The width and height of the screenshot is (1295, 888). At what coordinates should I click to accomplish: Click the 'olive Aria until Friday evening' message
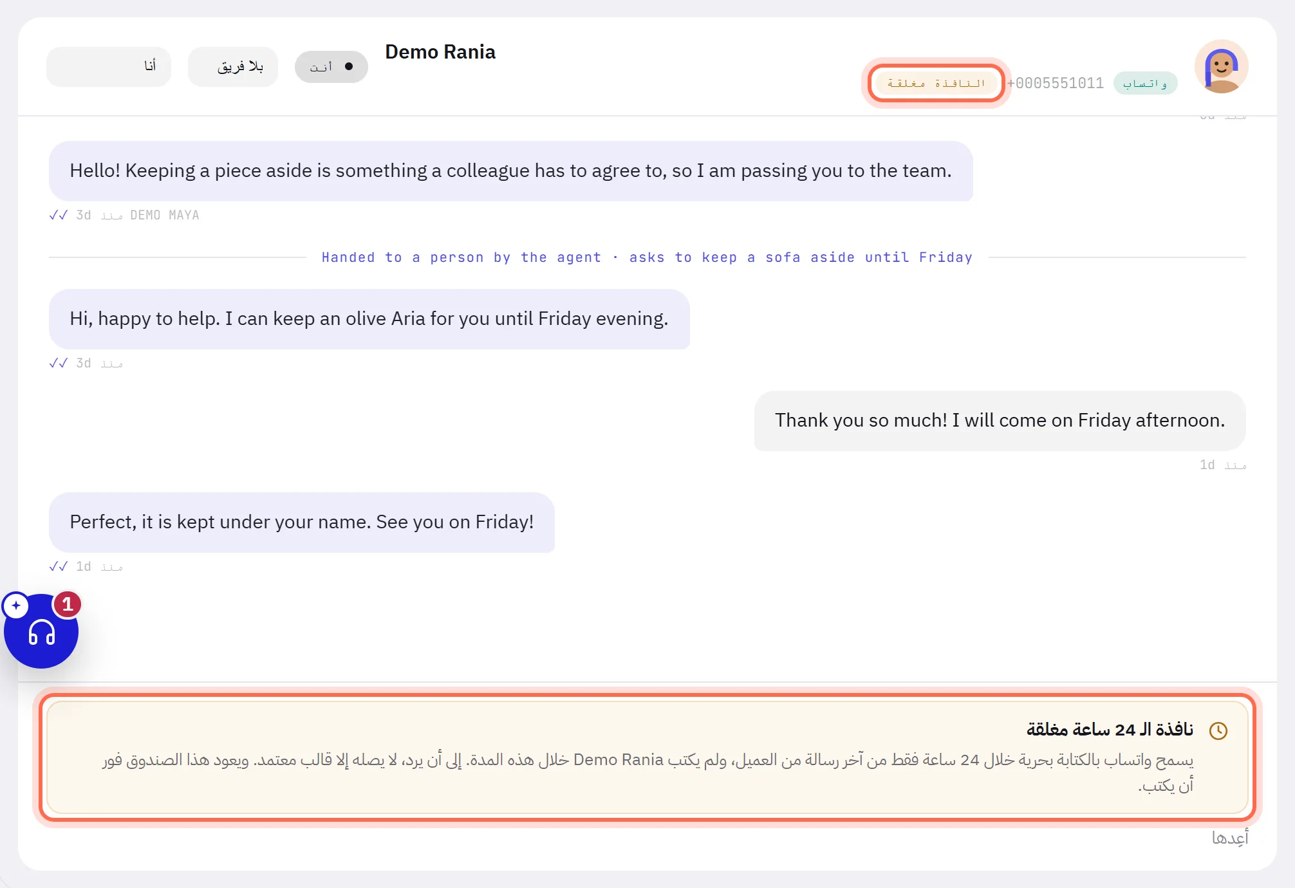pyautogui.click(x=369, y=319)
